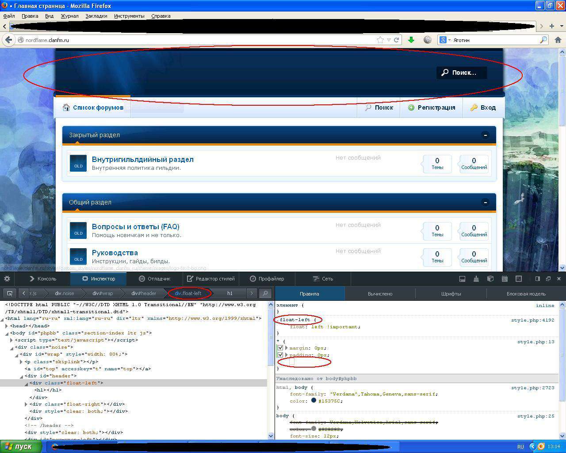
Task: Click the house icon beside Список форумов
Action: click(x=66, y=107)
